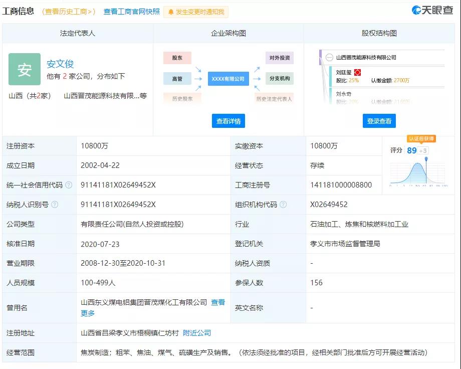Click the 对外投资 box in diagram
The height and width of the screenshot is (369, 461).
pyautogui.click(x=280, y=58)
